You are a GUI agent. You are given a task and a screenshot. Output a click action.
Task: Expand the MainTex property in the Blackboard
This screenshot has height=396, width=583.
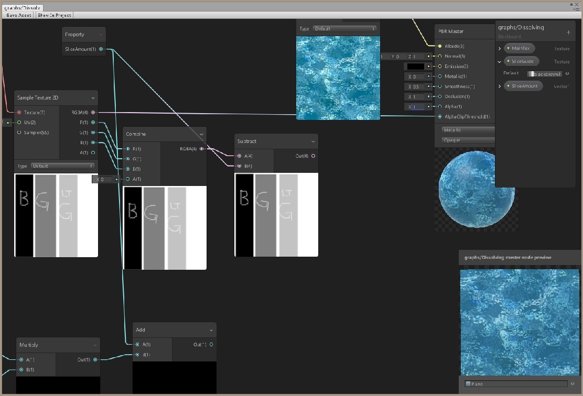click(x=500, y=48)
